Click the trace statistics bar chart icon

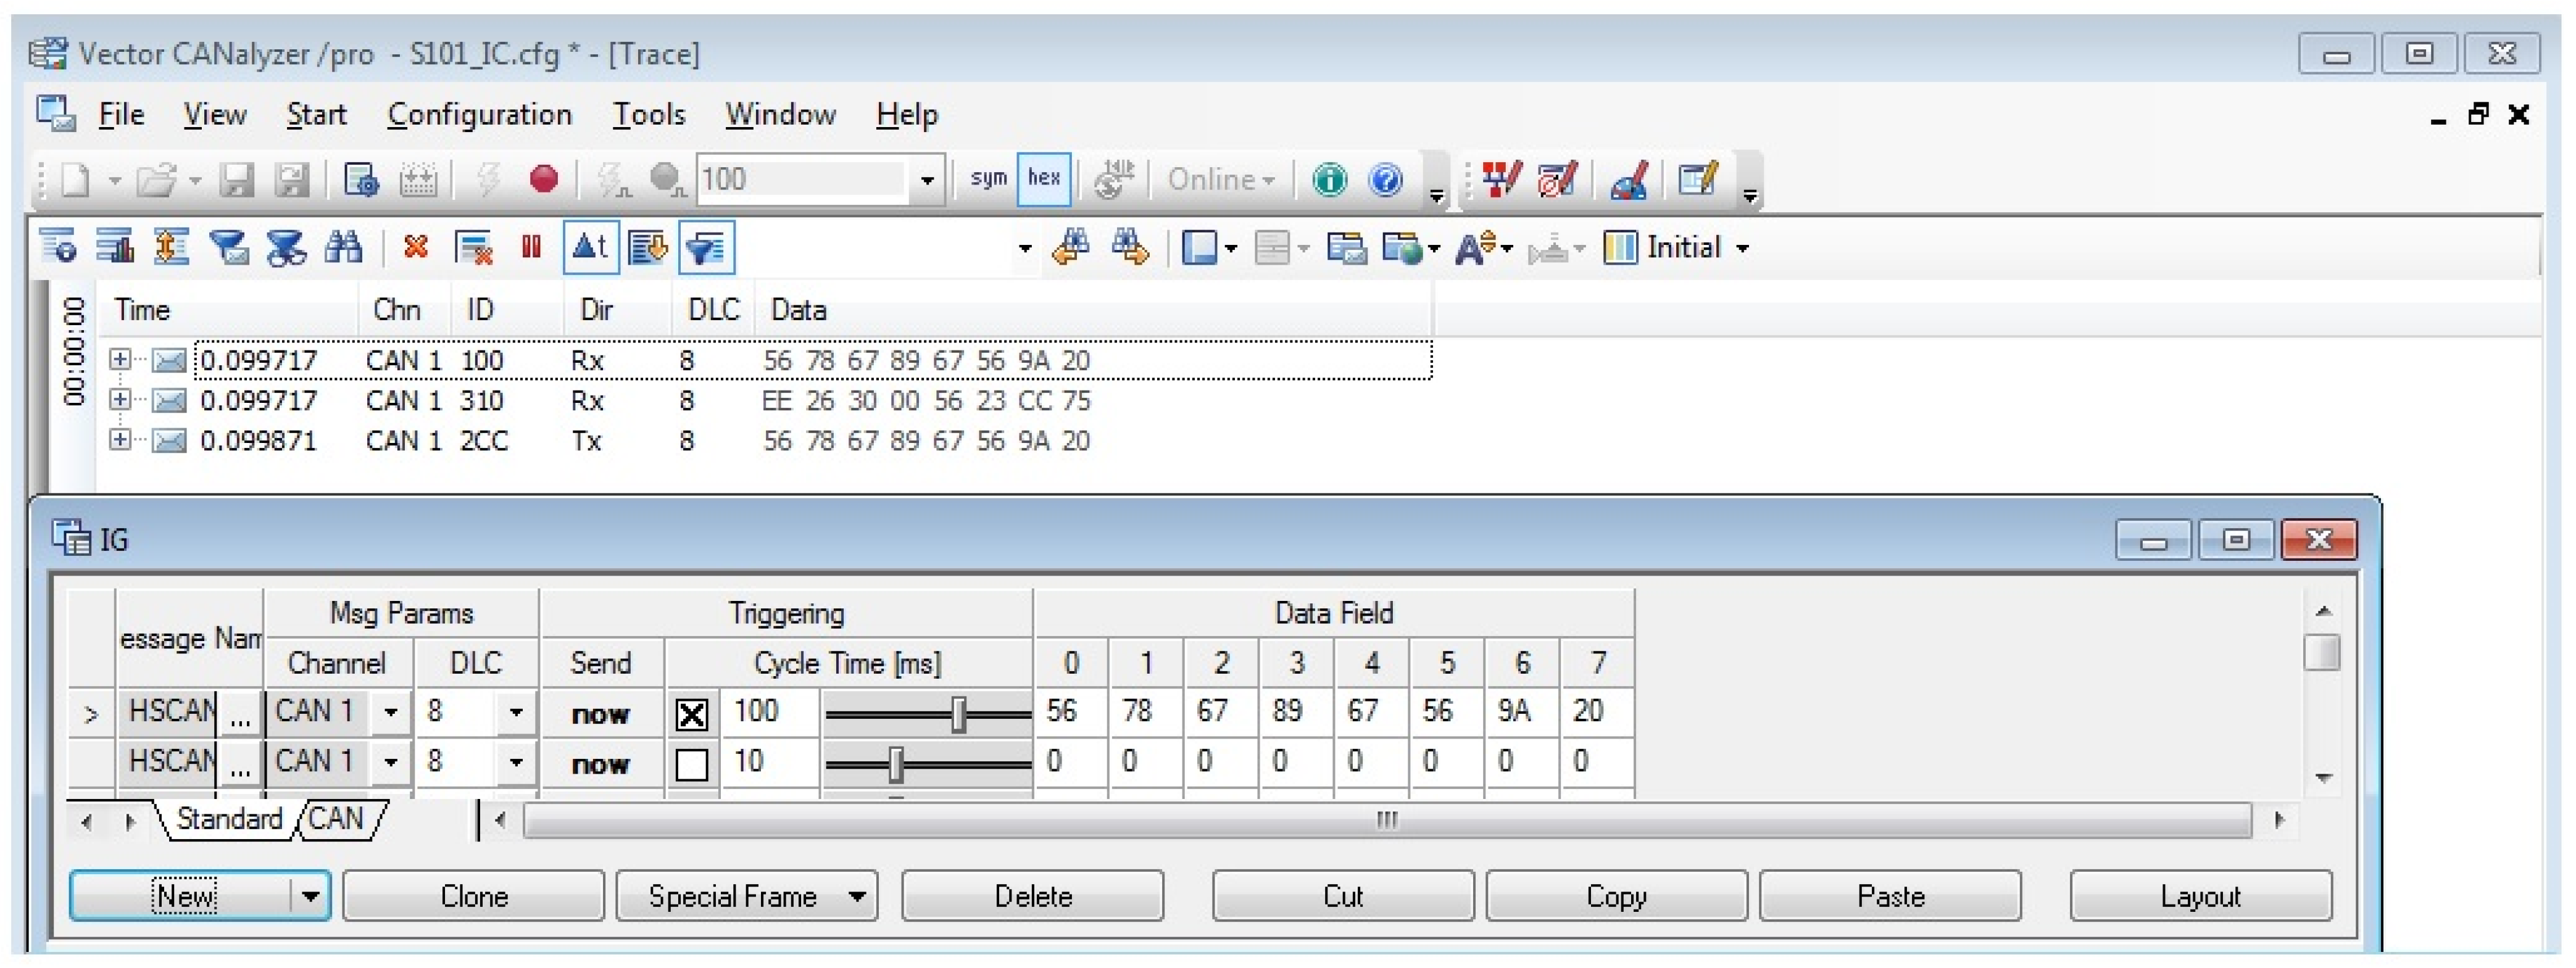(x=115, y=247)
